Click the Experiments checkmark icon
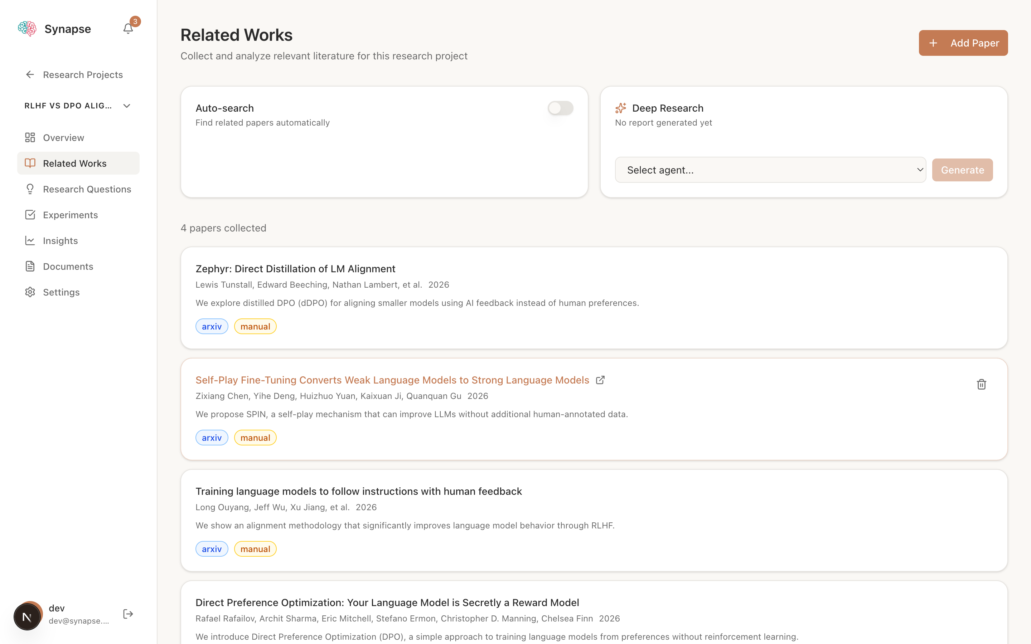Image resolution: width=1031 pixels, height=644 pixels. 29,215
